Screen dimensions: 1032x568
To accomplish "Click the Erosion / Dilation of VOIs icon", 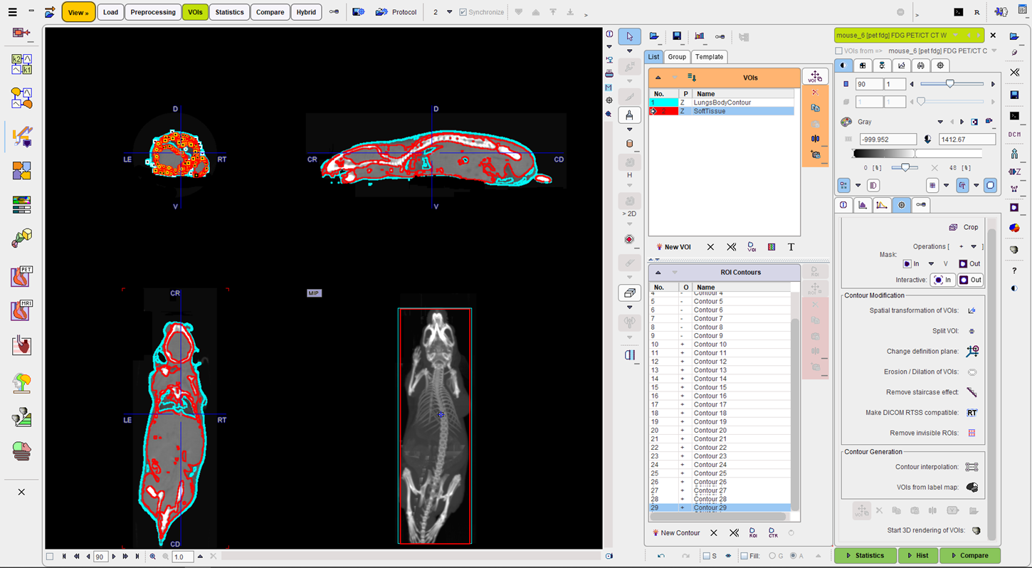I will coord(972,372).
